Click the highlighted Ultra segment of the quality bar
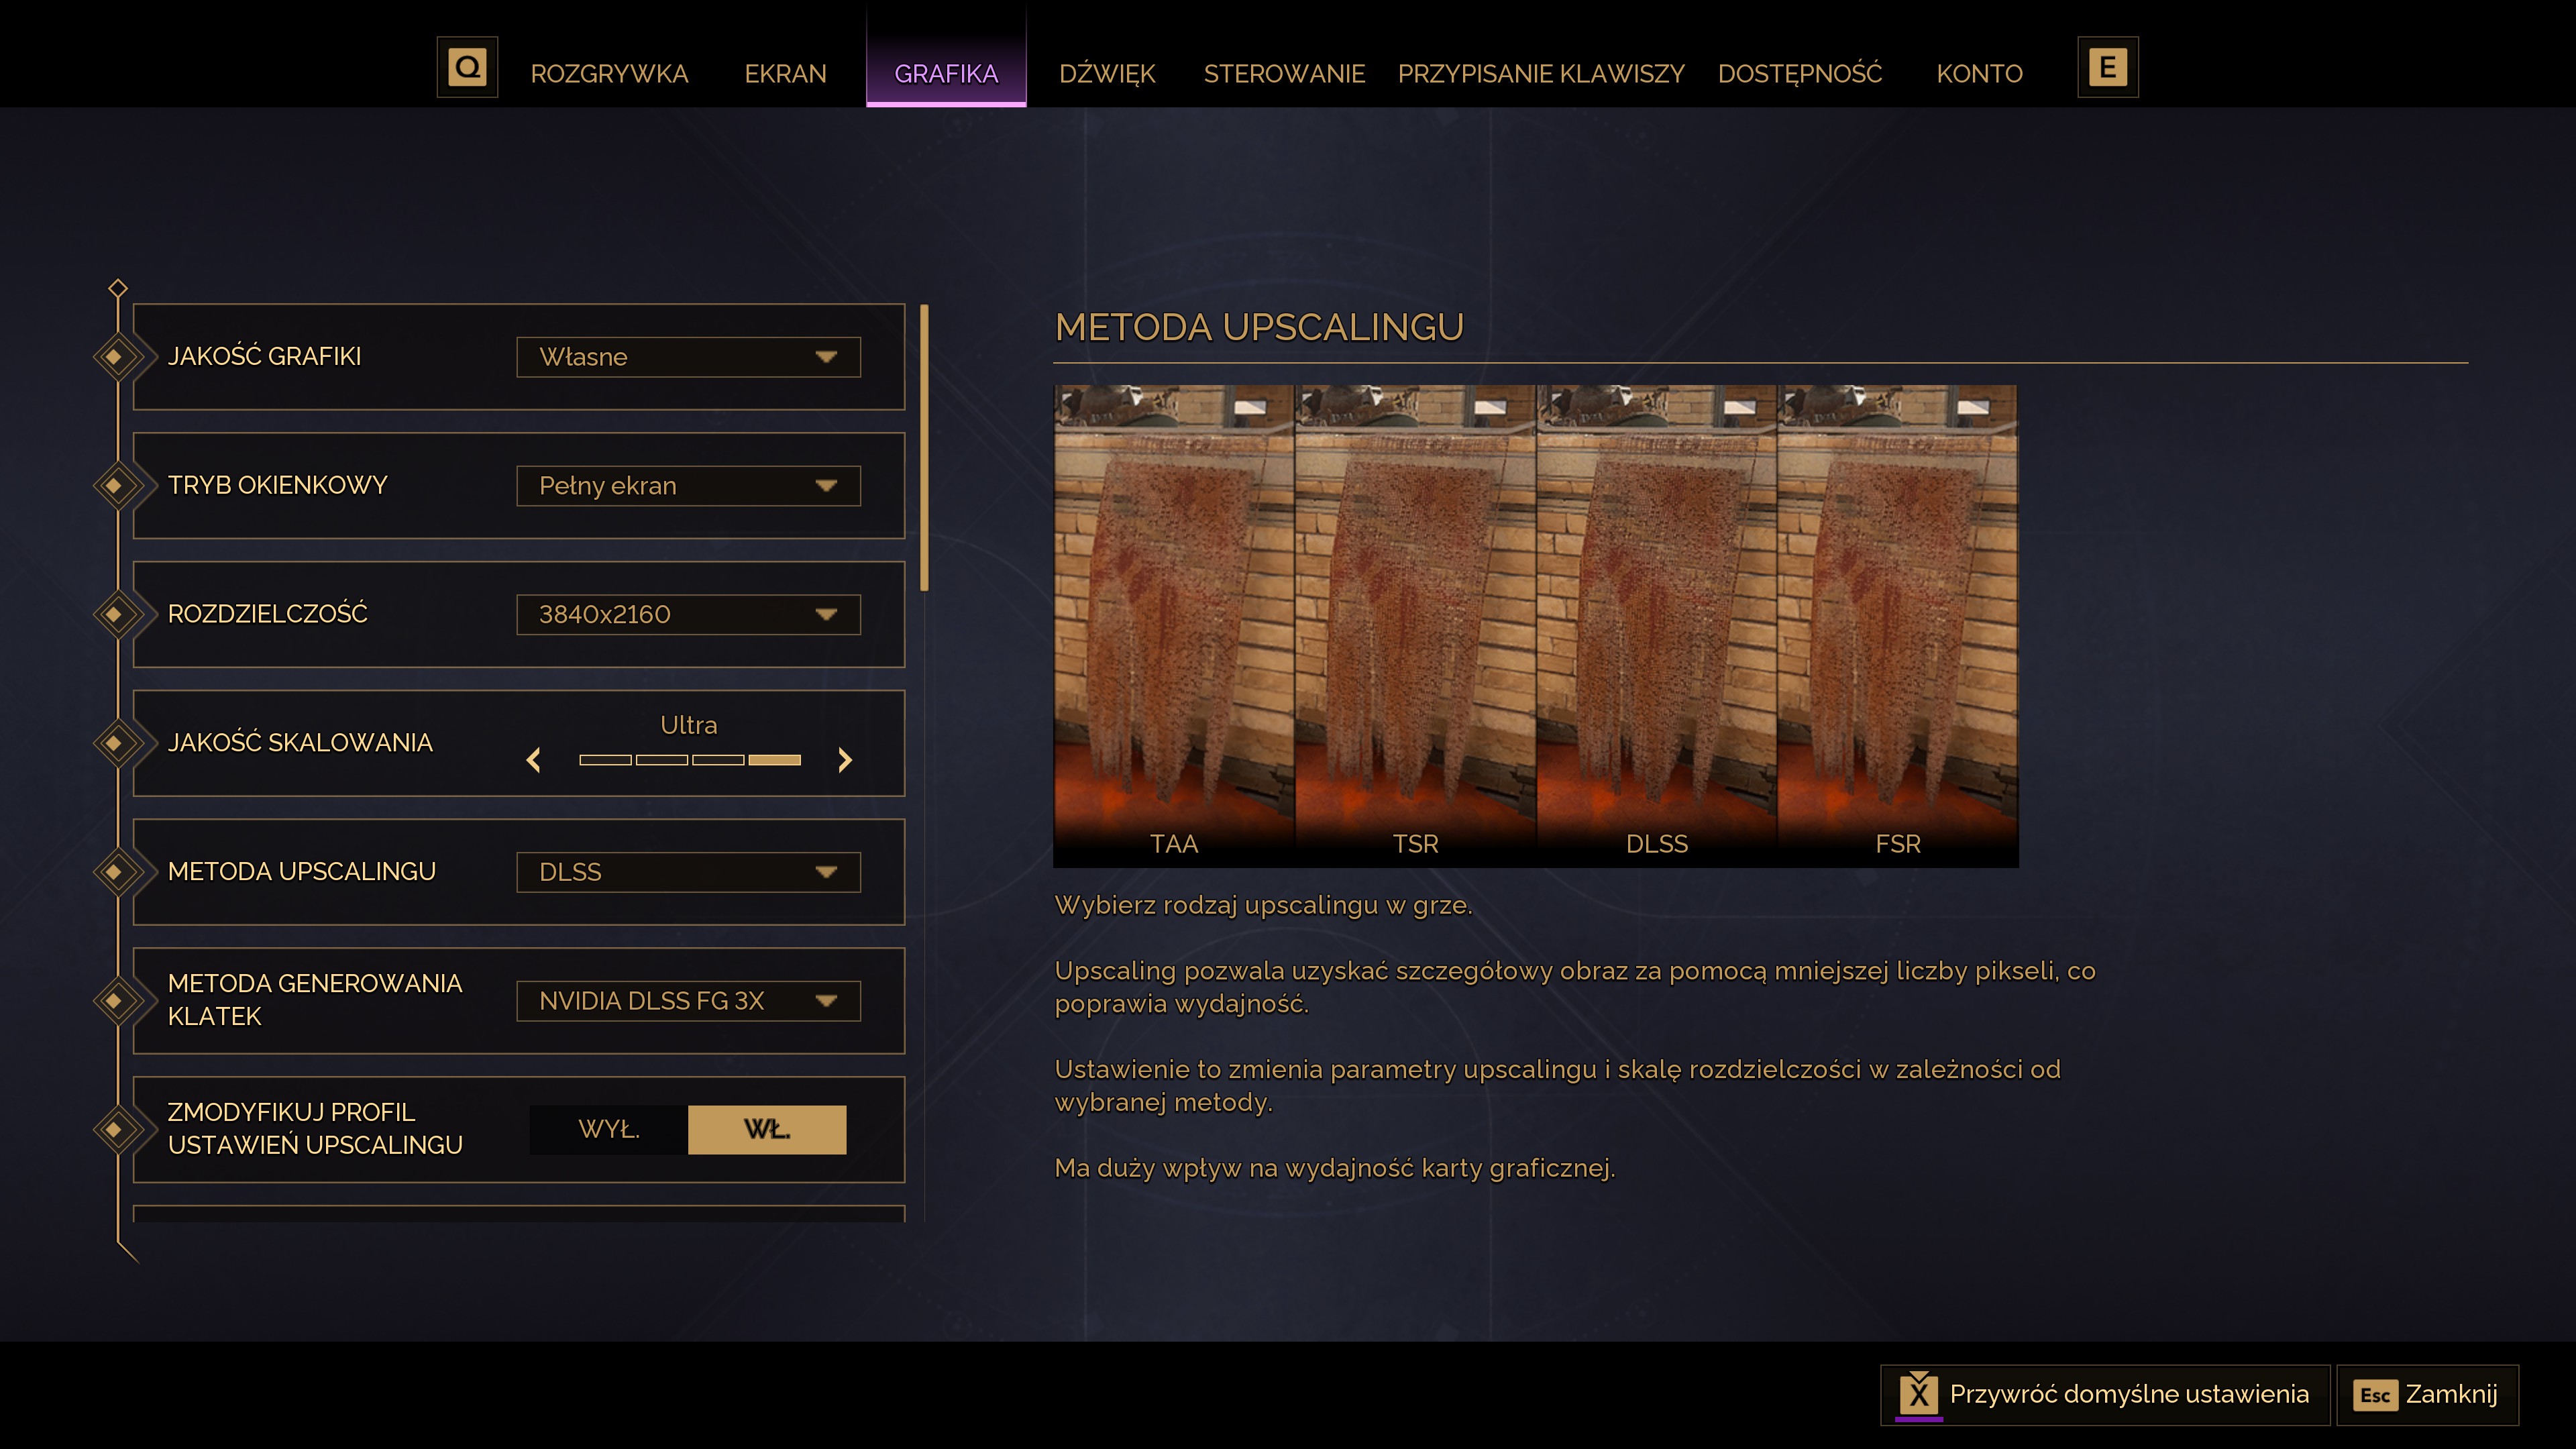This screenshot has width=2576, height=1449. click(x=775, y=760)
